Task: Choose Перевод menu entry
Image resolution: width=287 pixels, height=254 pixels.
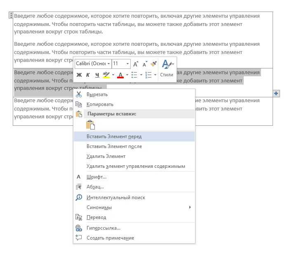Action: tap(134, 217)
